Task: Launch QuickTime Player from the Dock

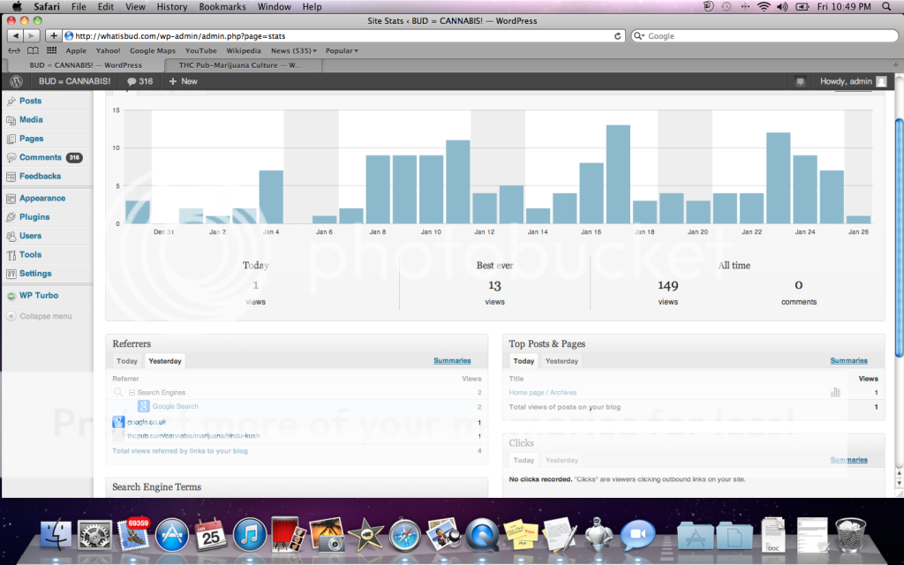Action: click(x=482, y=534)
